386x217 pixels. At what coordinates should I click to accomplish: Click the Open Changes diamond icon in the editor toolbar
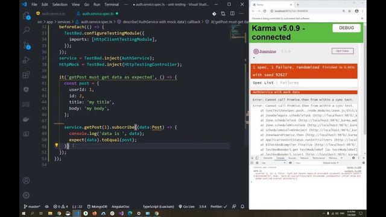pos(214,14)
